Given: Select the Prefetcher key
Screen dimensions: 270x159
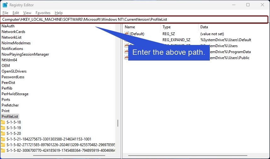Looking at the screenshot, I should tap(10, 106).
